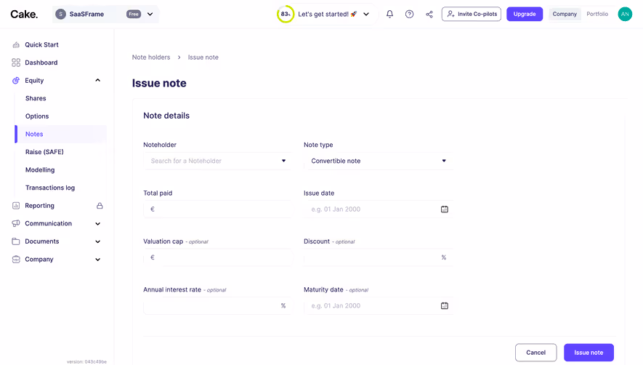Open Modelling in sidebar
The width and height of the screenshot is (643, 365).
pyautogui.click(x=40, y=170)
